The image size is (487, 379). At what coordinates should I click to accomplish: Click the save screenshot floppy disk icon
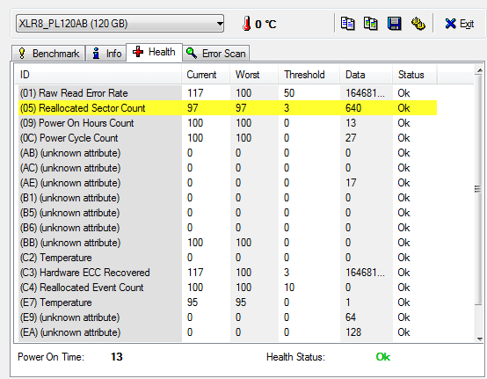(394, 24)
